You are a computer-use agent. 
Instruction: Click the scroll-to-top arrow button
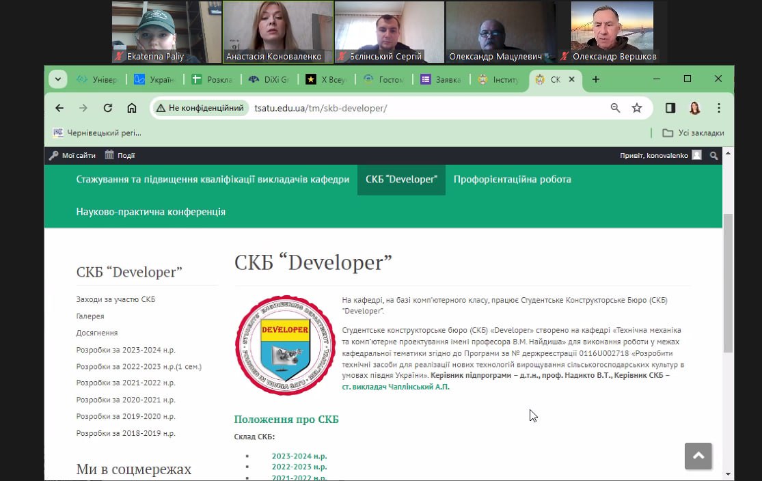(x=698, y=456)
